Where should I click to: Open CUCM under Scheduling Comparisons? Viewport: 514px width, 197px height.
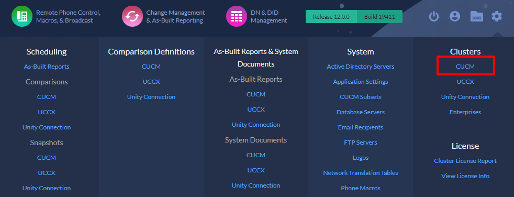tap(47, 97)
